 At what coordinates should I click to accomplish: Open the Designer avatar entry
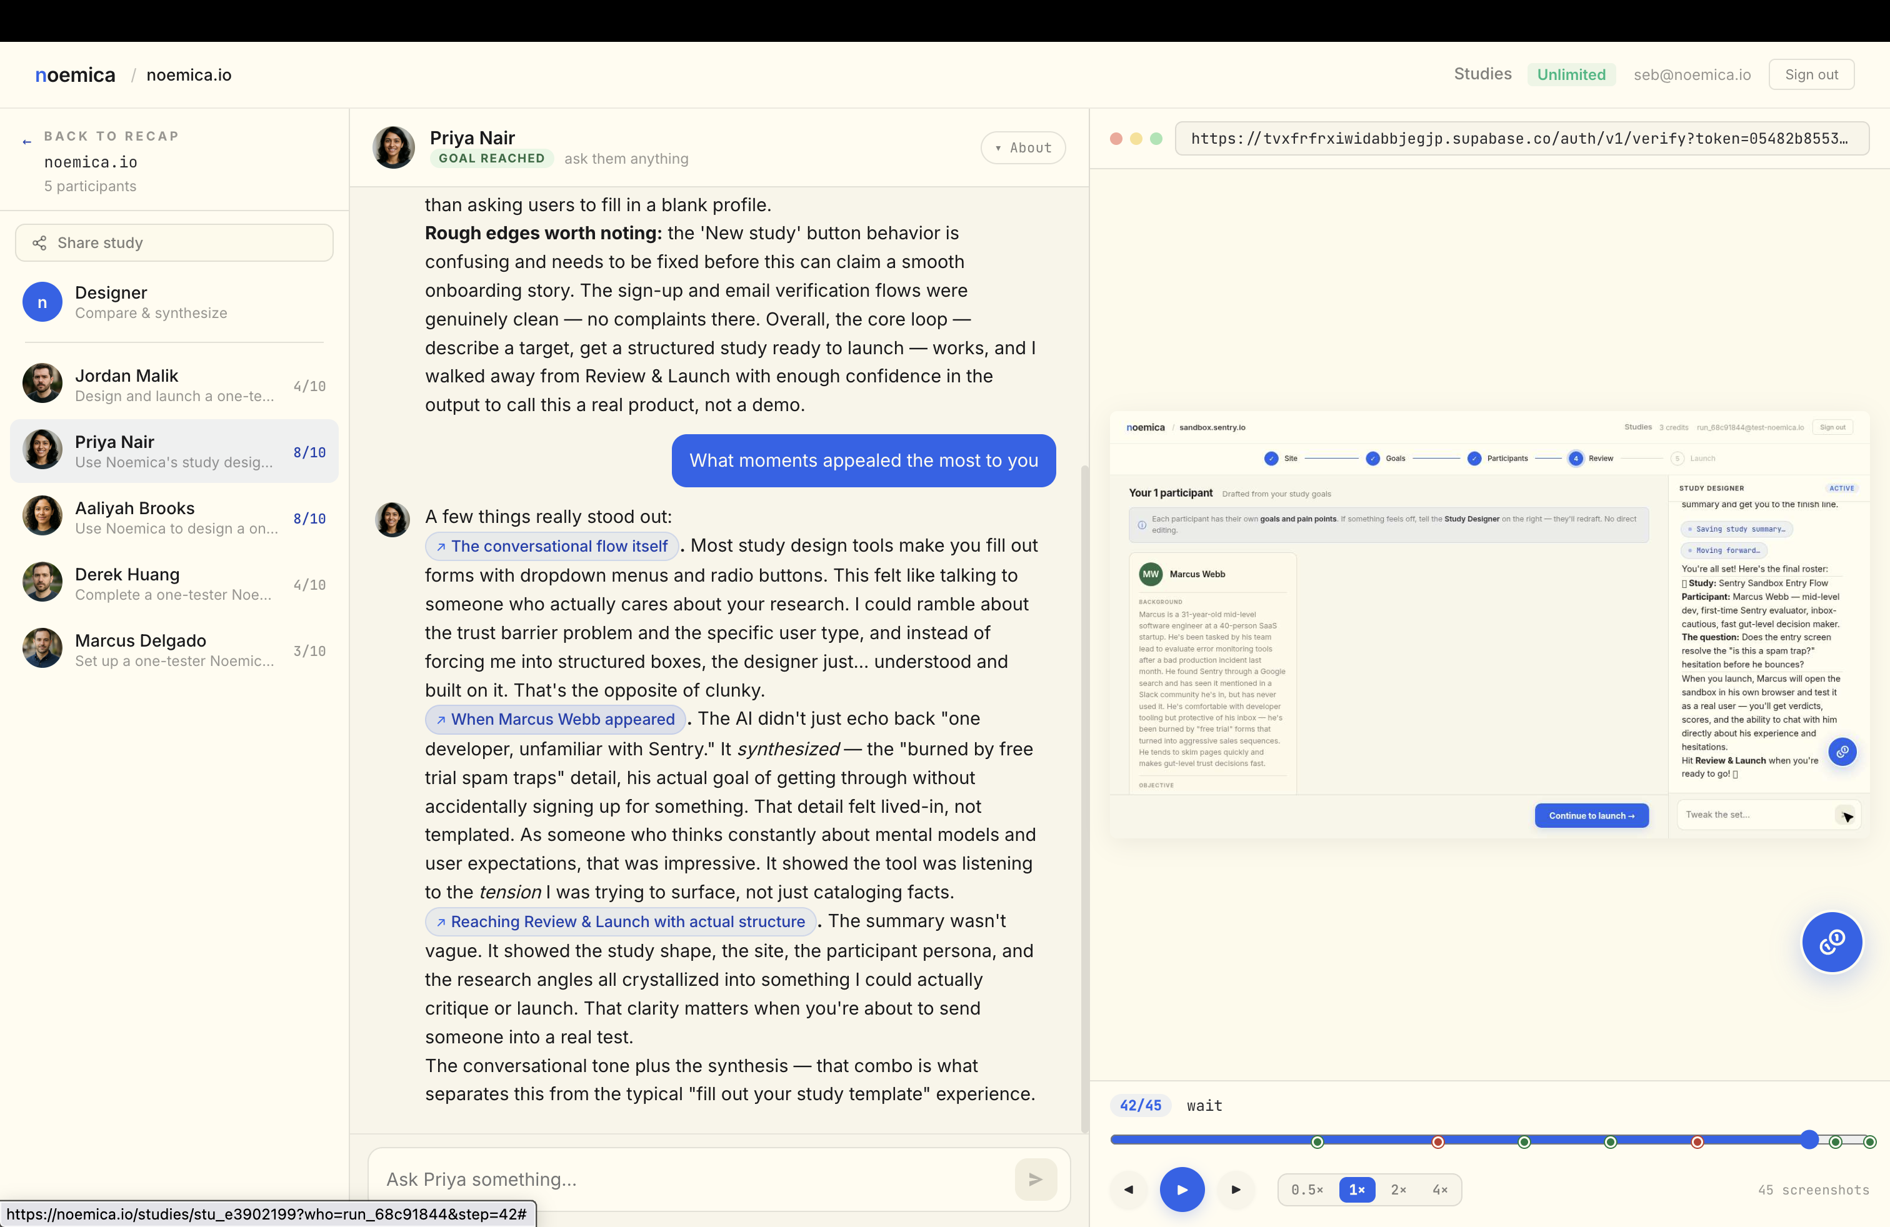(x=42, y=302)
